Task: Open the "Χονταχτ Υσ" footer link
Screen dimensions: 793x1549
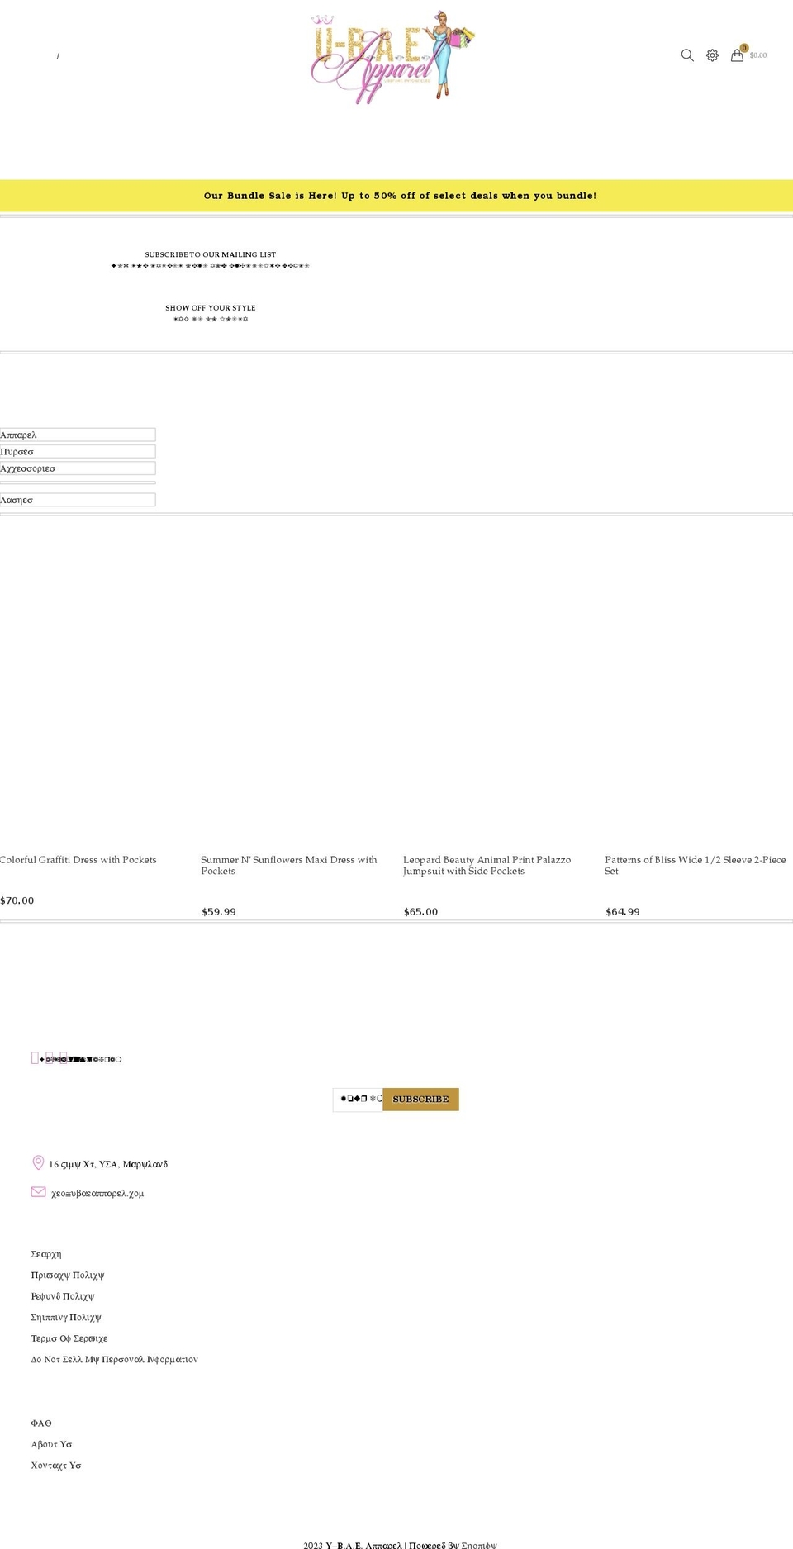Action: point(56,1466)
